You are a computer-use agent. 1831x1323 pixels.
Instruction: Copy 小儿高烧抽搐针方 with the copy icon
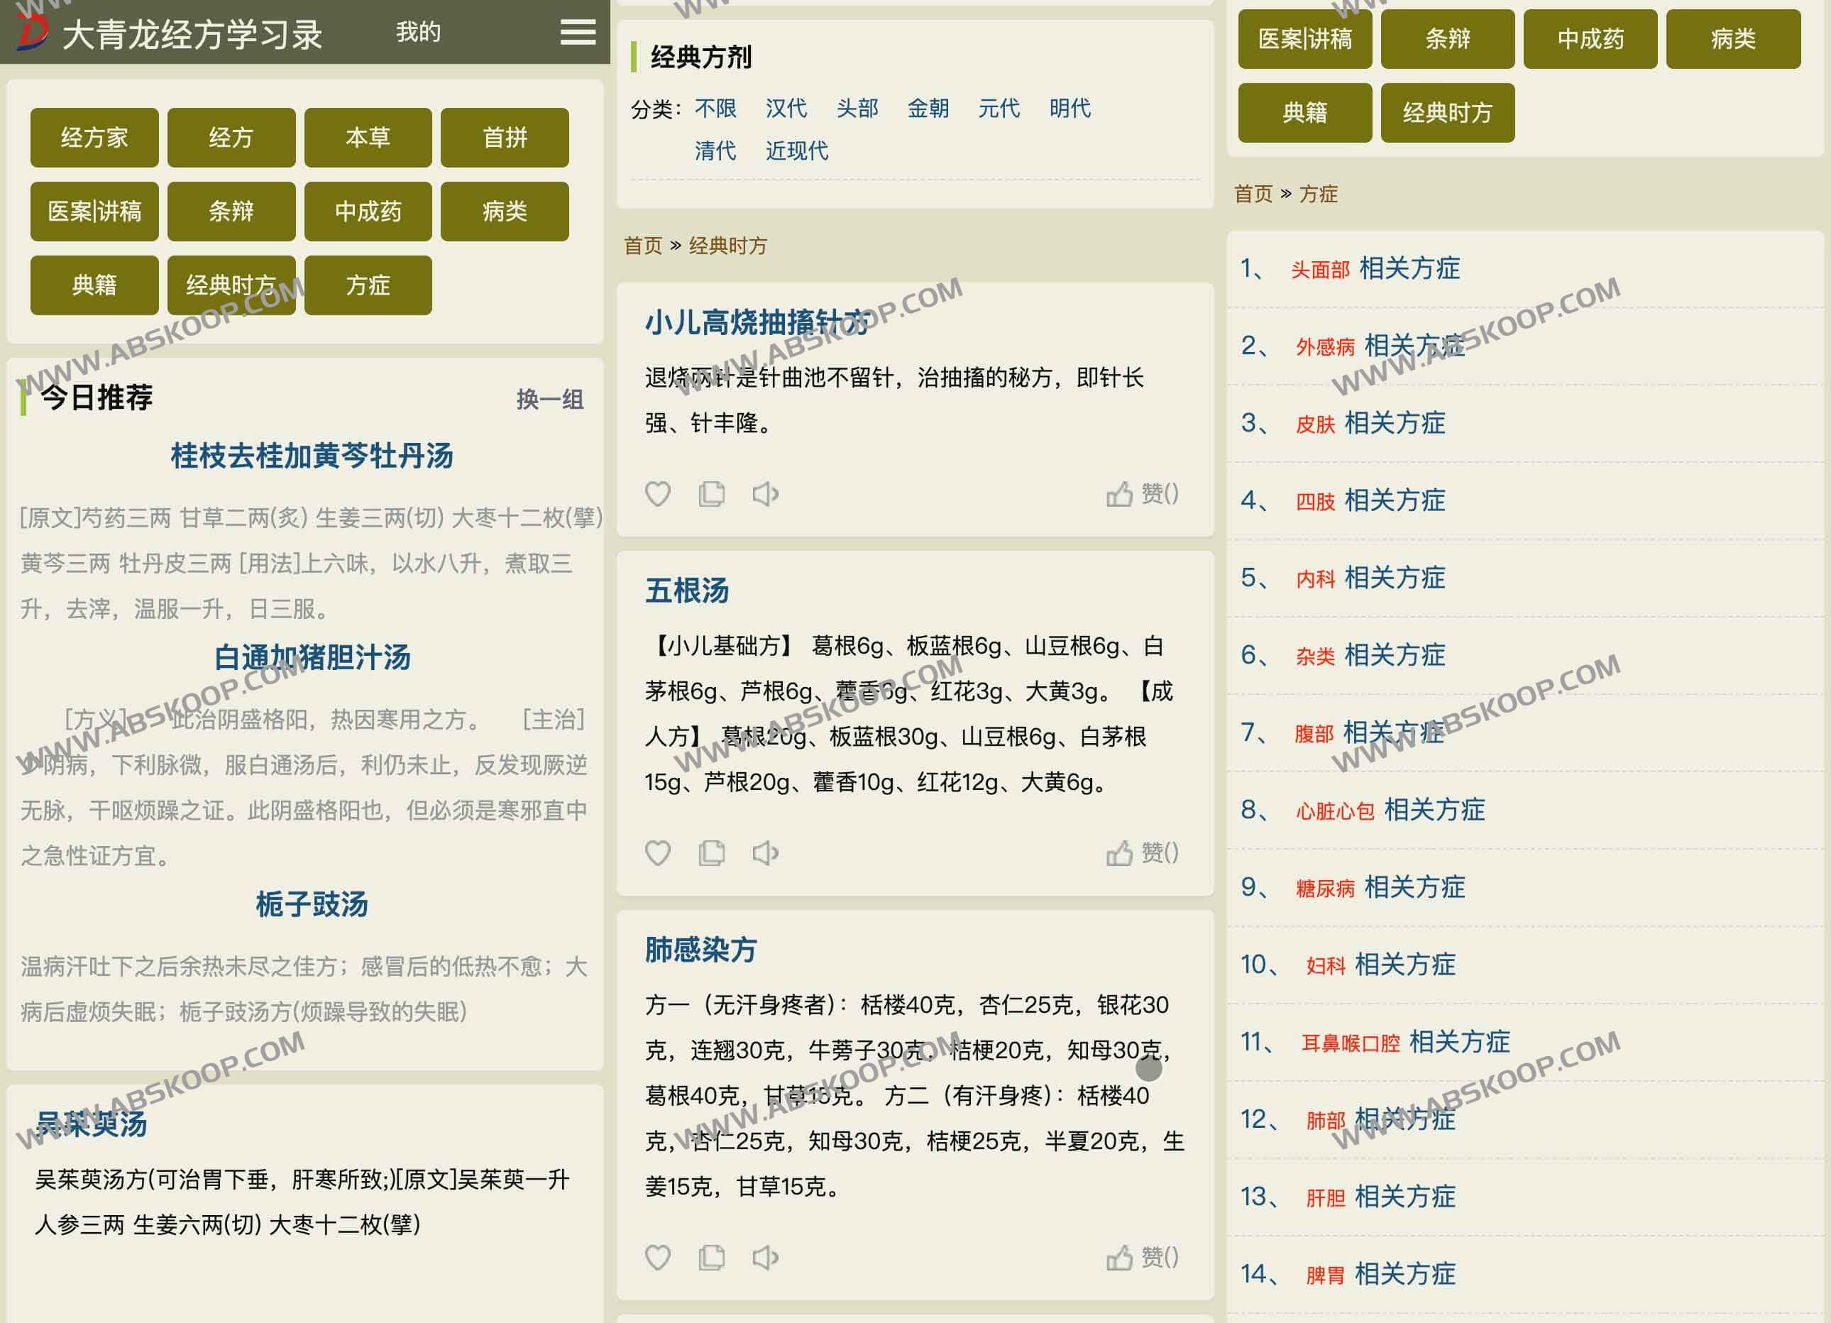click(x=711, y=494)
